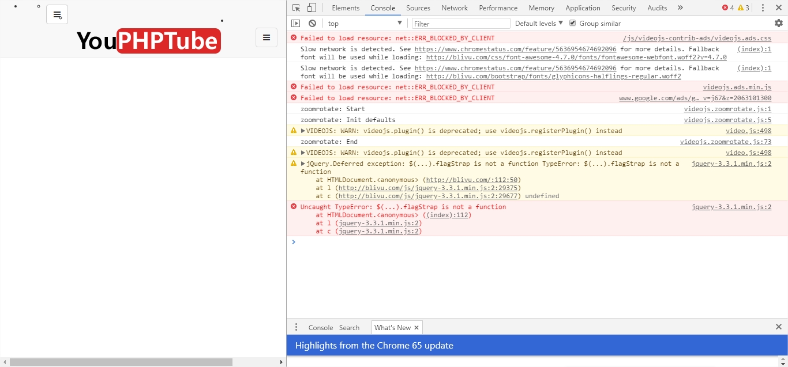This screenshot has height=367, width=788.
Task: Close the DevTools panel
Action: click(778, 8)
